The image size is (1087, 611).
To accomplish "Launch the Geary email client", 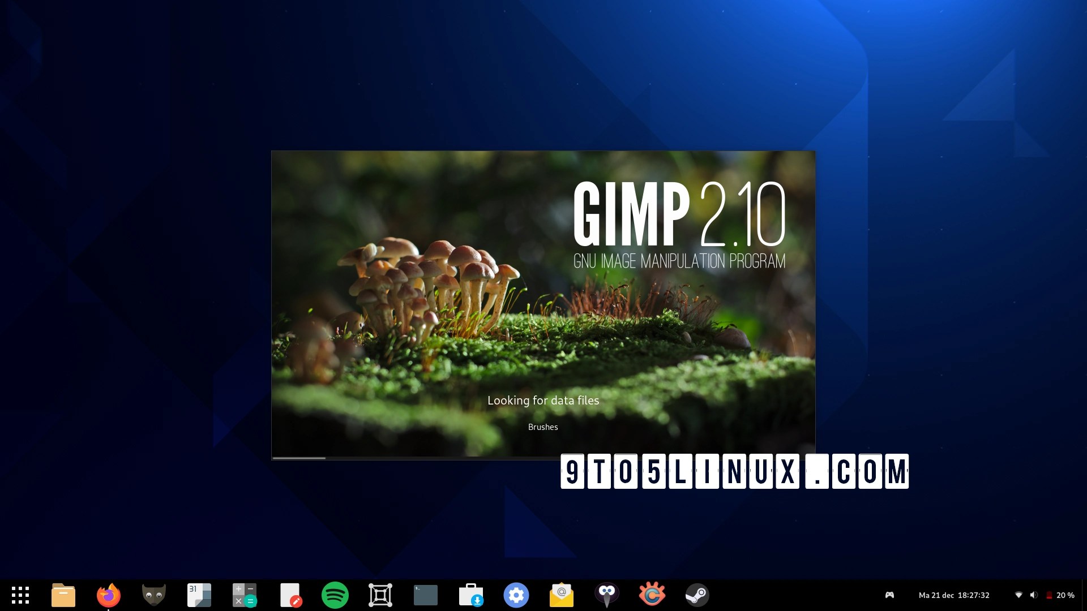I will point(561,595).
